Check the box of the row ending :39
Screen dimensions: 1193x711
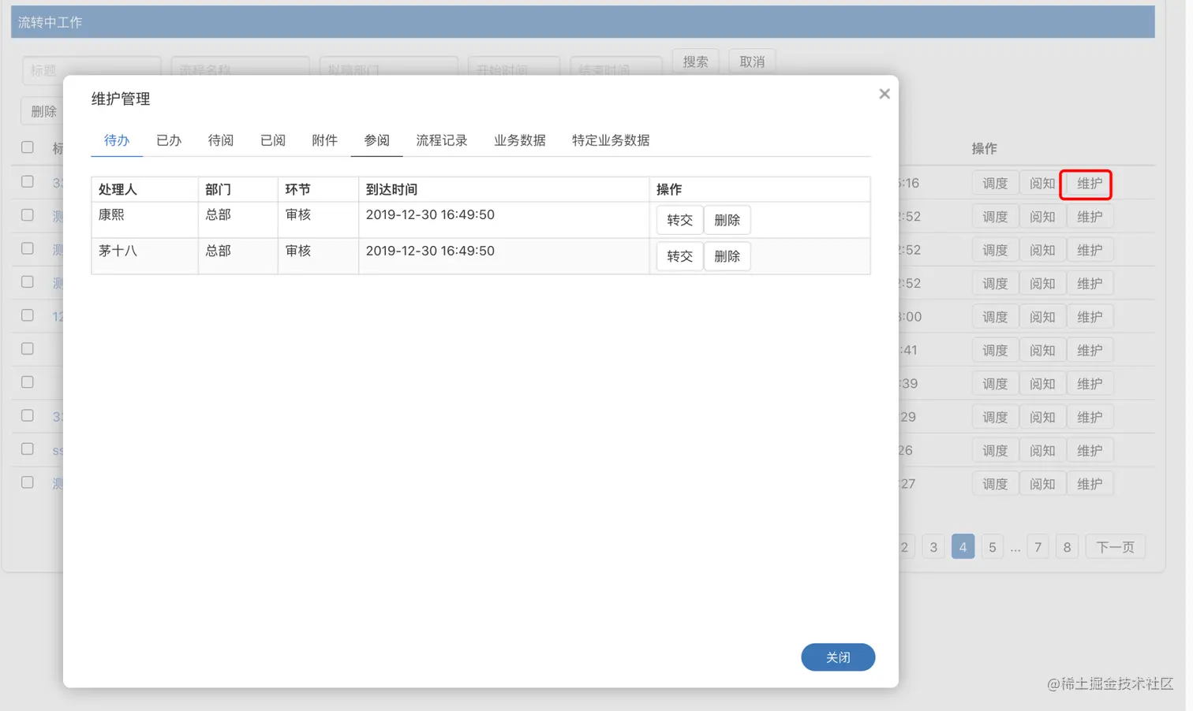[x=28, y=382]
